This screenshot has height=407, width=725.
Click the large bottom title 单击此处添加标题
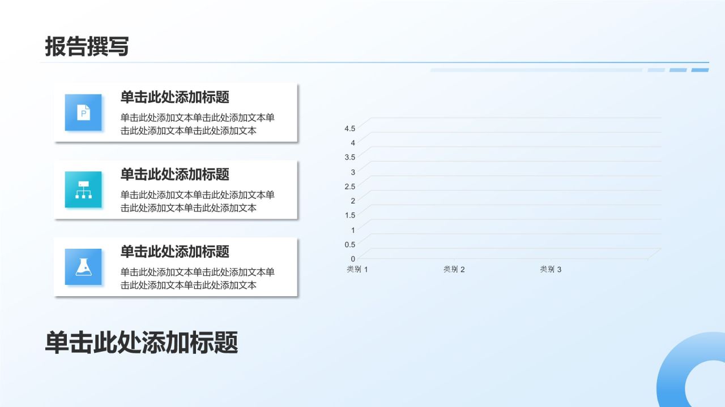[142, 343]
